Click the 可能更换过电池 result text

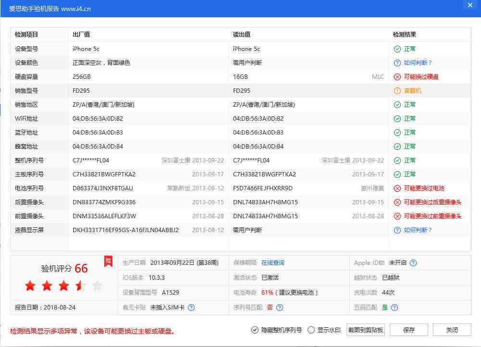[424, 188]
